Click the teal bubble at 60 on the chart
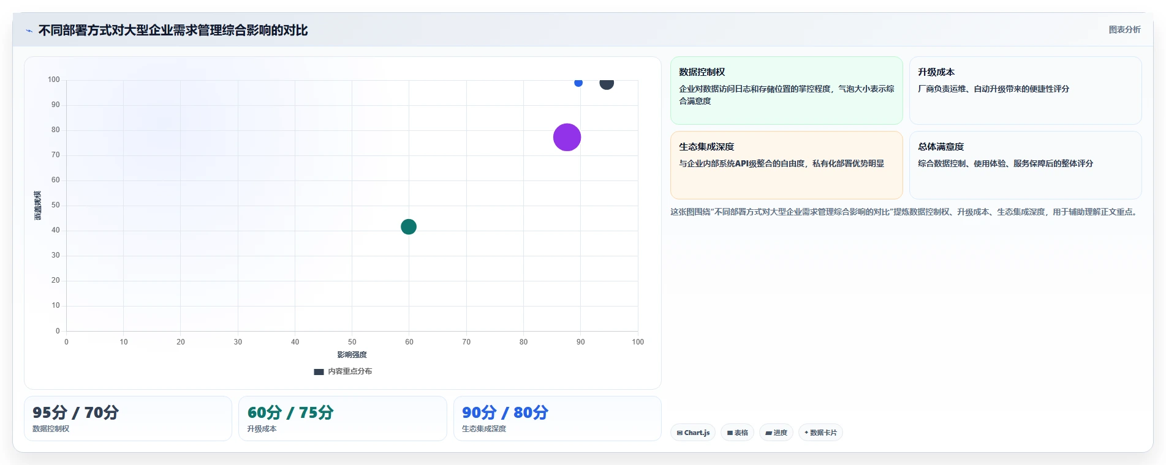Viewport: 1166px width, 465px height. (x=409, y=227)
